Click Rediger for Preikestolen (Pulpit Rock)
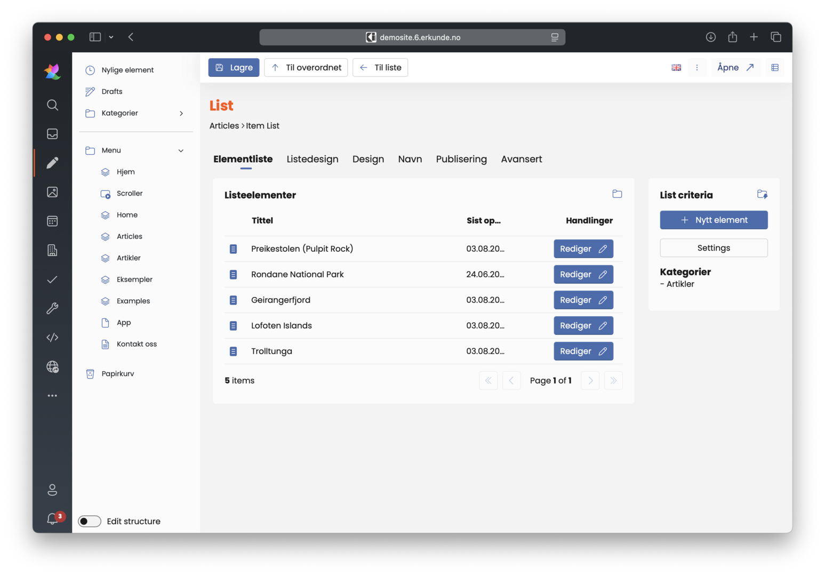This screenshot has width=825, height=576. click(583, 249)
